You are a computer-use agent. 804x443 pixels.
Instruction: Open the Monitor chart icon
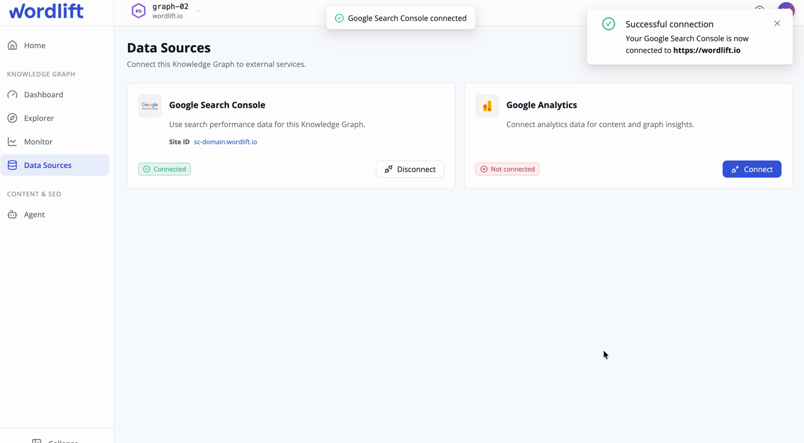pos(12,142)
